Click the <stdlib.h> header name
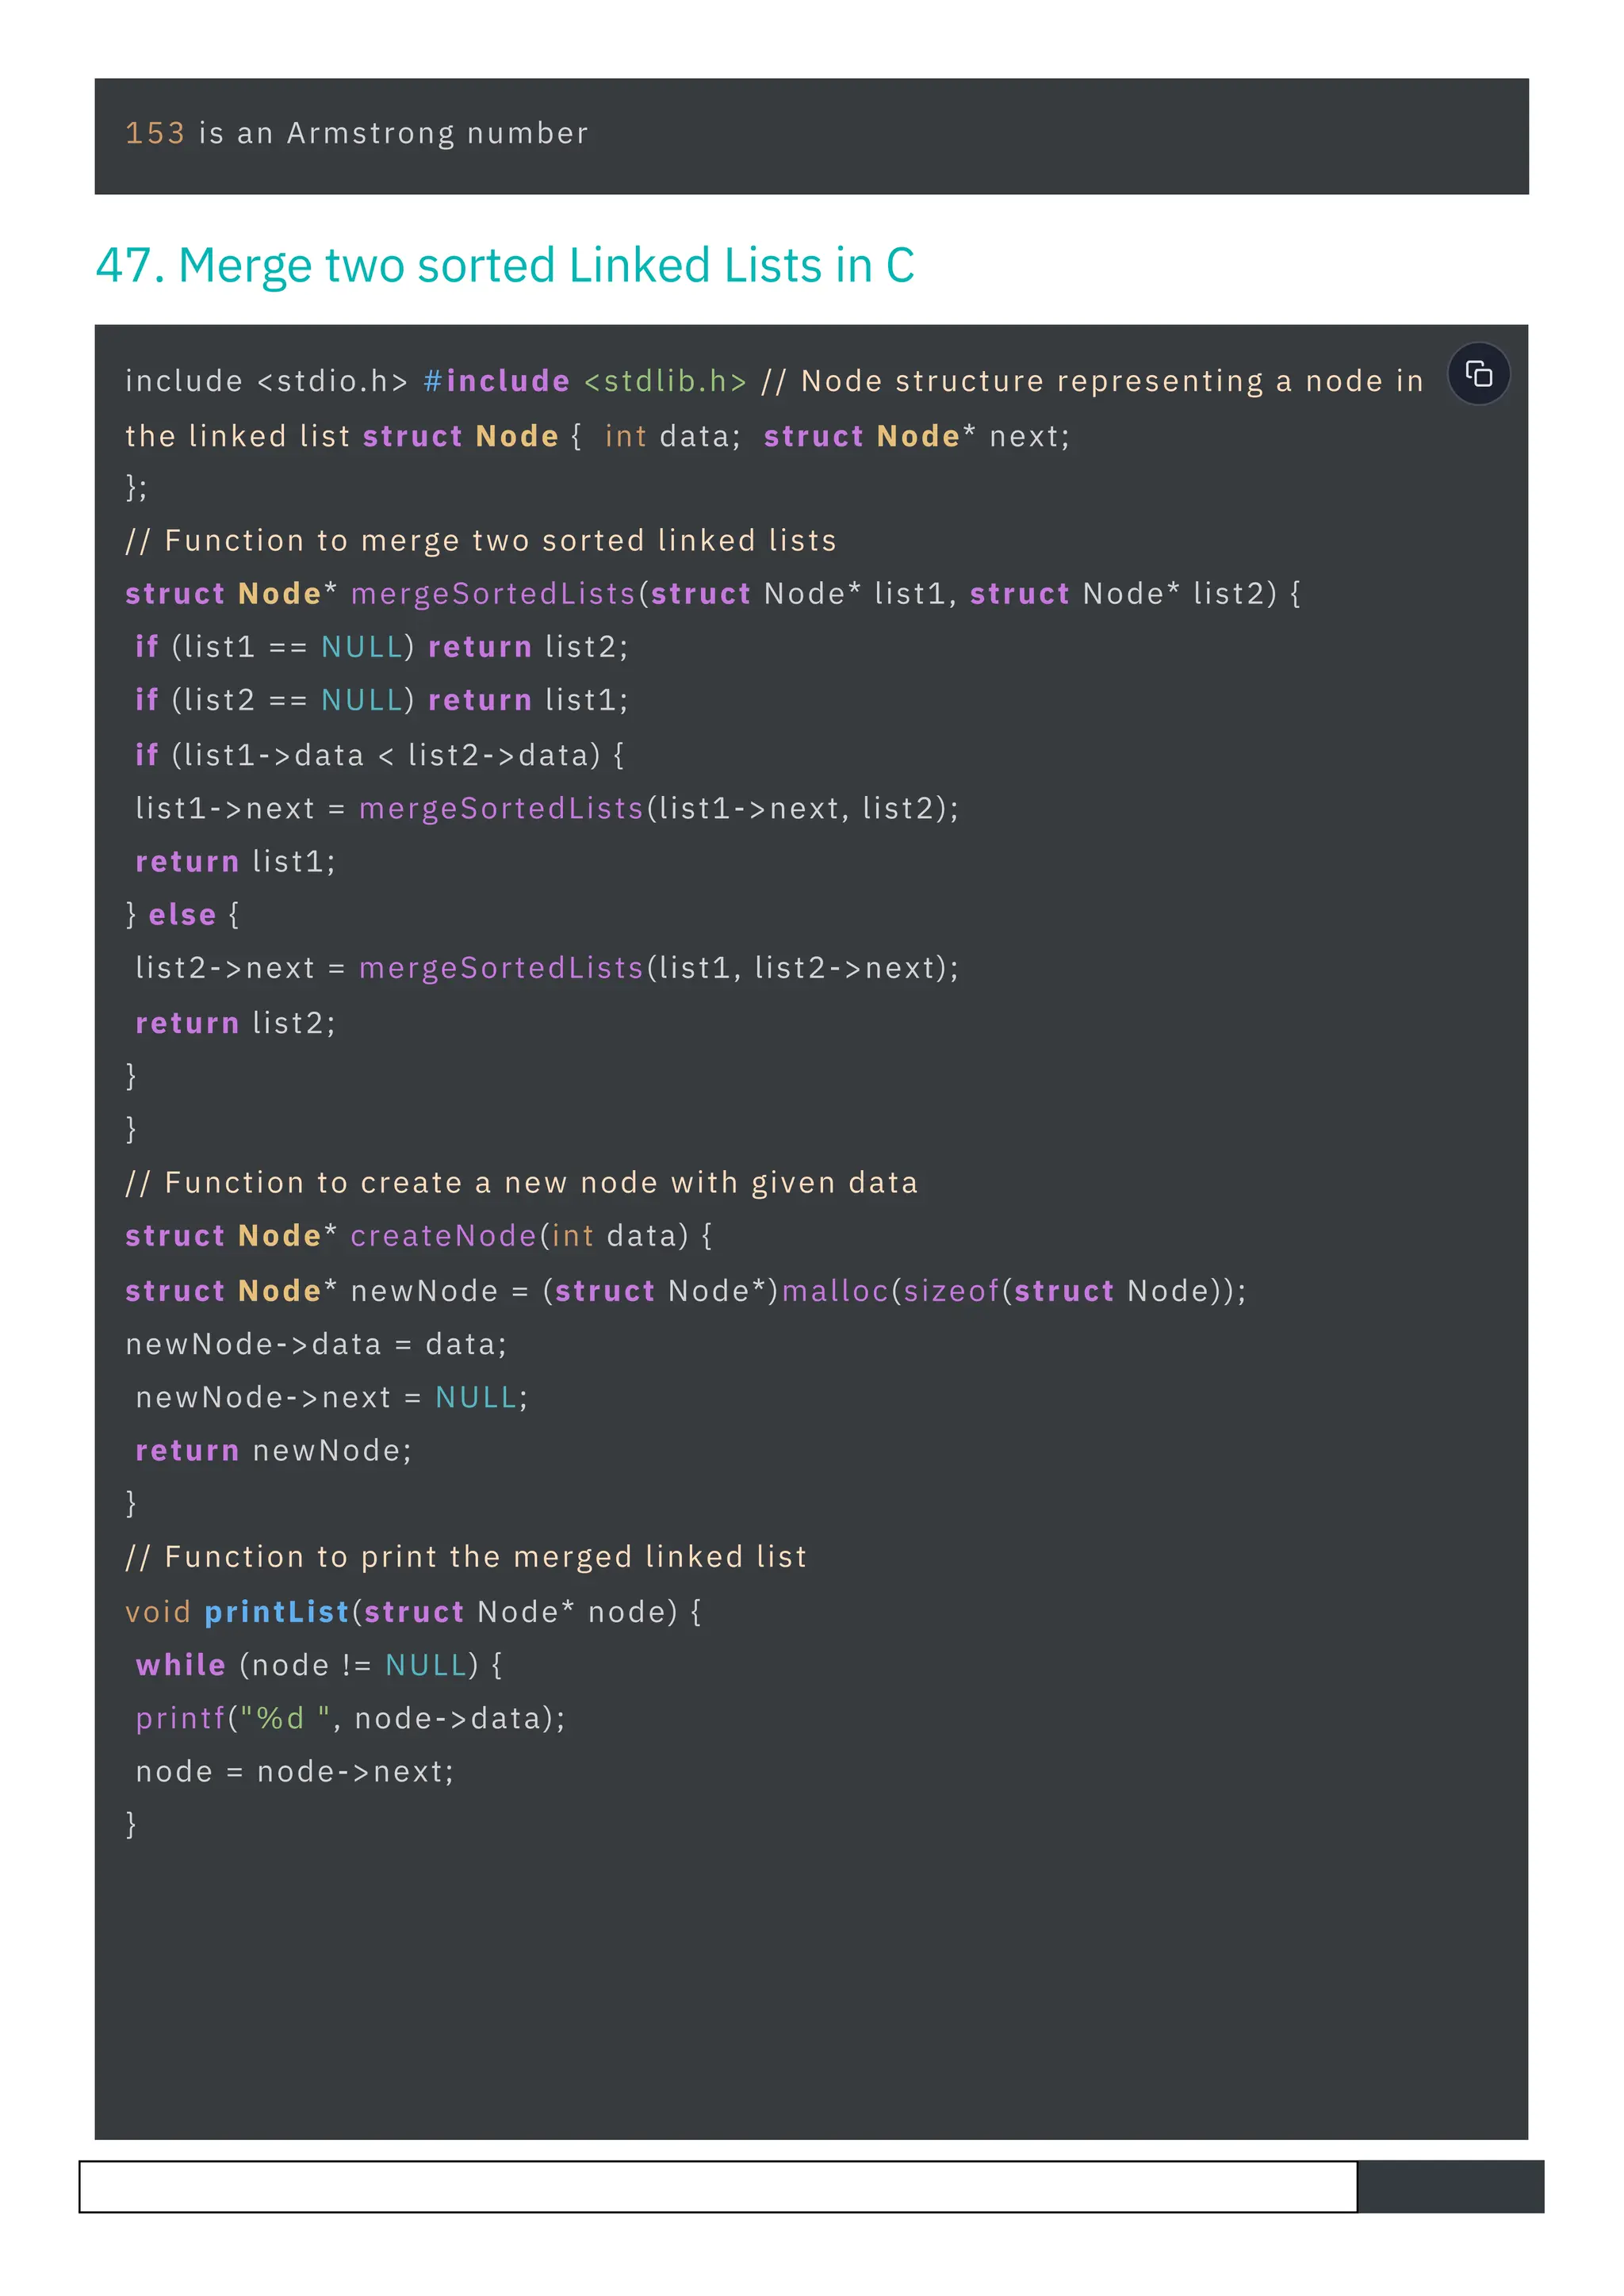 click(665, 381)
